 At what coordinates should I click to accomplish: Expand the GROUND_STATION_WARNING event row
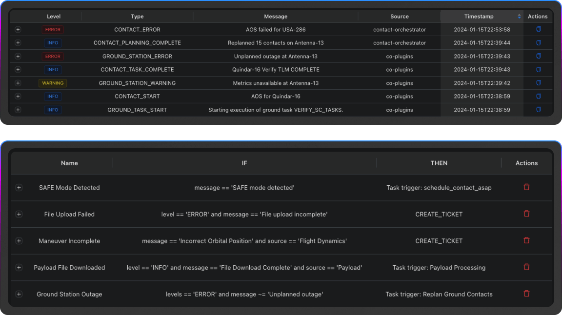[x=18, y=83]
